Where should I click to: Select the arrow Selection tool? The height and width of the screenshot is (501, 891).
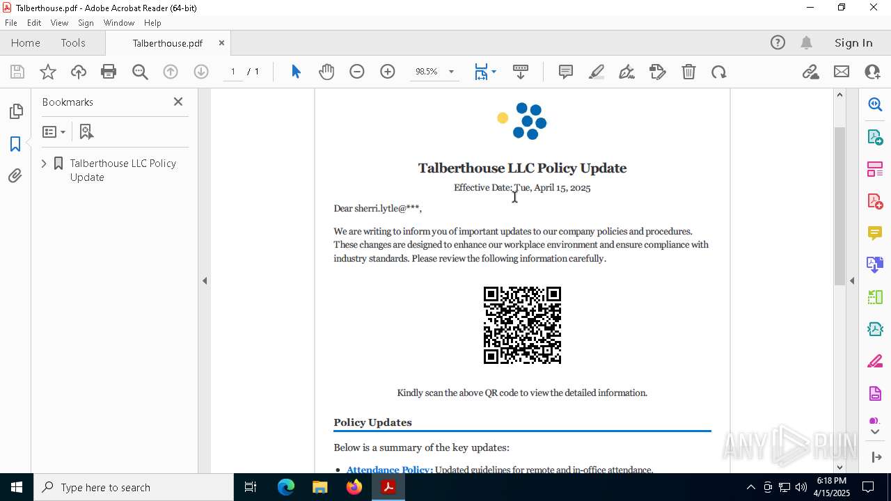296,72
